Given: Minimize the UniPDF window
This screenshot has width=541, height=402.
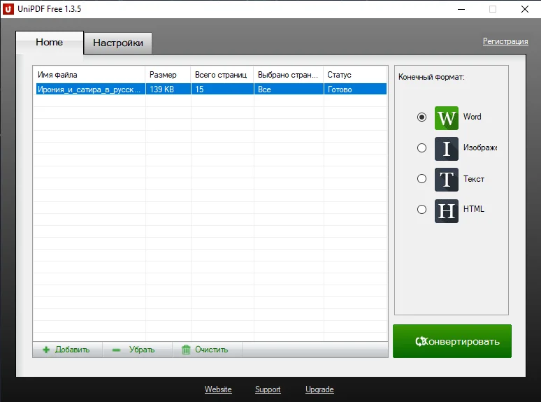Looking at the screenshot, I should (461, 9).
